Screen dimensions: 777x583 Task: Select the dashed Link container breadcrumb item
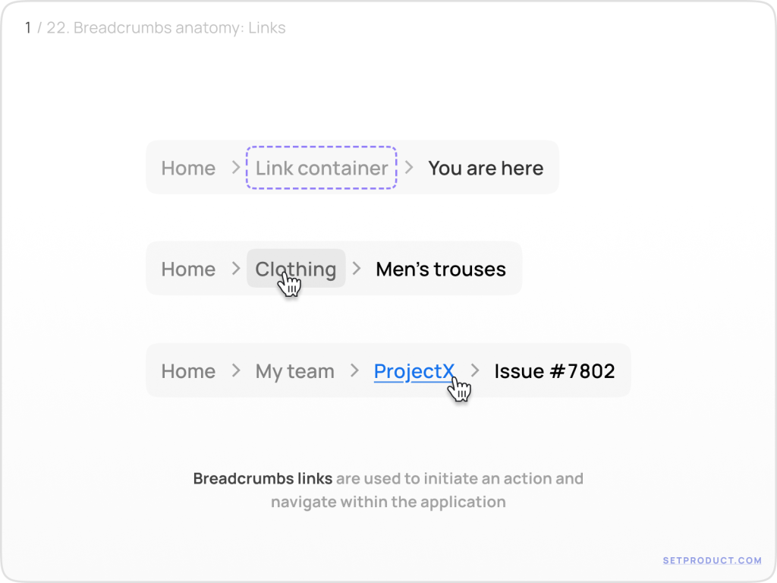pos(322,168)
